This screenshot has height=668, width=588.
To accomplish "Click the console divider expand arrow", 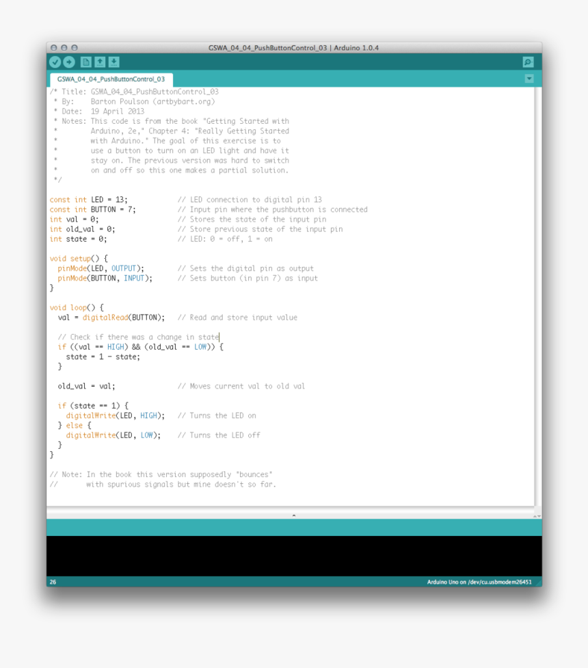I will point(294,515).
